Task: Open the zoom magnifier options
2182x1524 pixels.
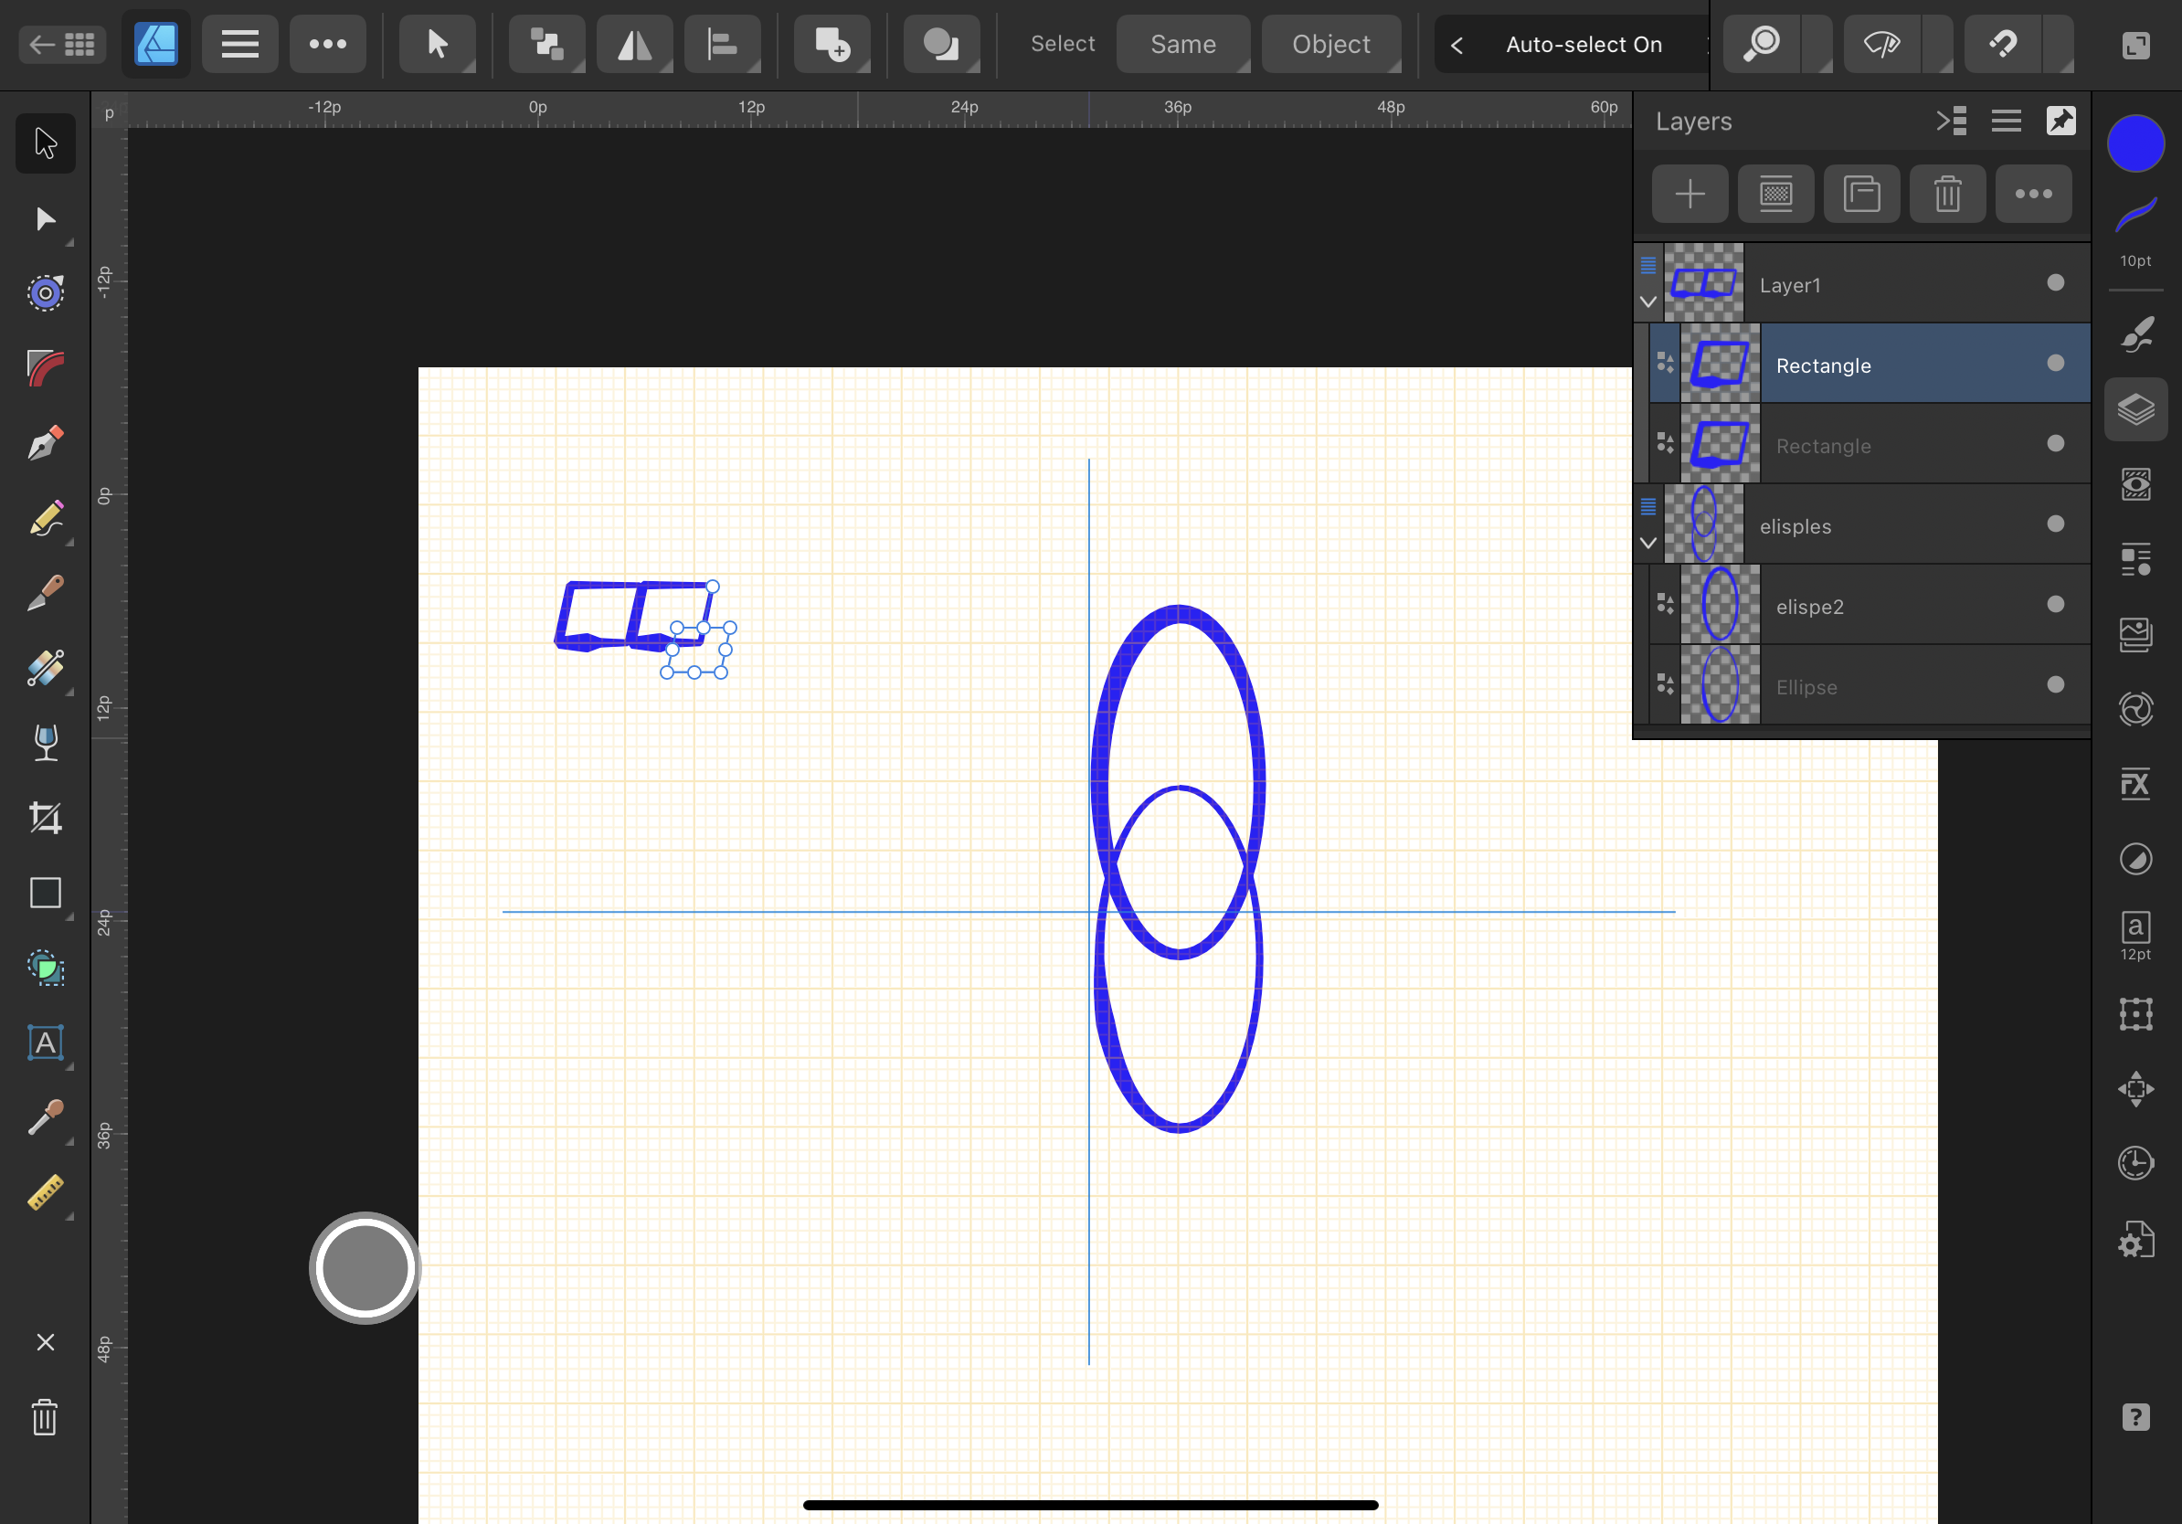Action: (1762, 44)
